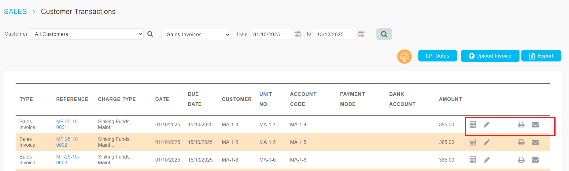Image resolution: width=569 pixels, height=171 pixels.
Task: Run the date range search button
Action: (x=384, y=34)
